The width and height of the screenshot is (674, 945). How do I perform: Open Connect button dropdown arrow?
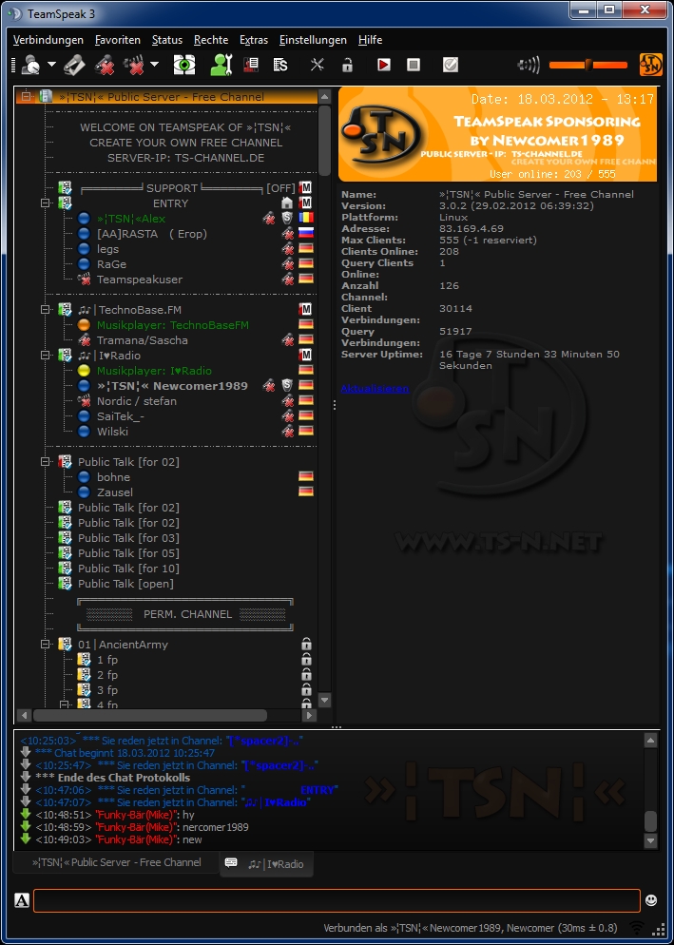(x=51, y=65)
